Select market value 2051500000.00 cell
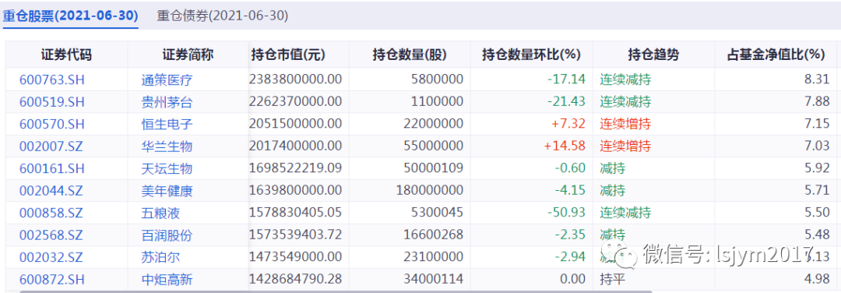841x293 pixels. pos(296,123)
